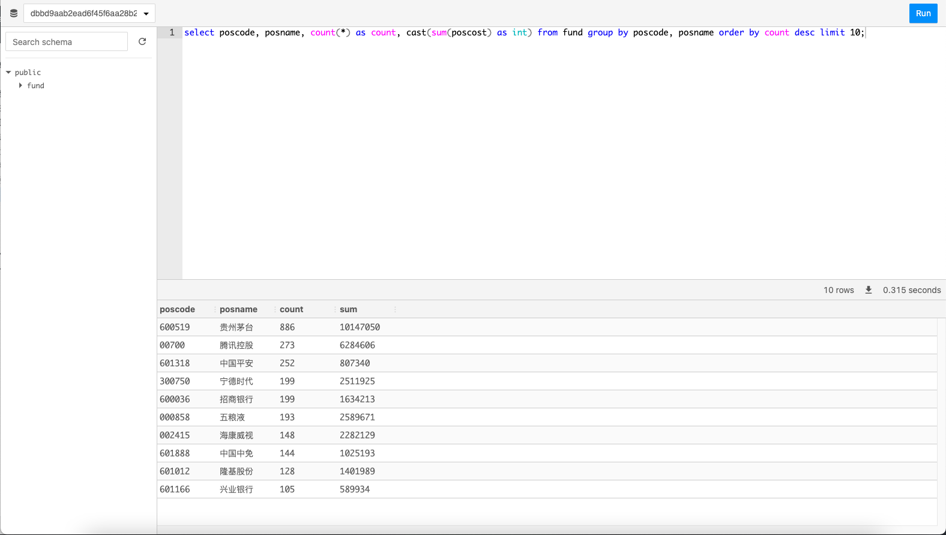Viewport: 946px width, 535px height.
Task: Collapse the public schema node
Action: point(8,73)
